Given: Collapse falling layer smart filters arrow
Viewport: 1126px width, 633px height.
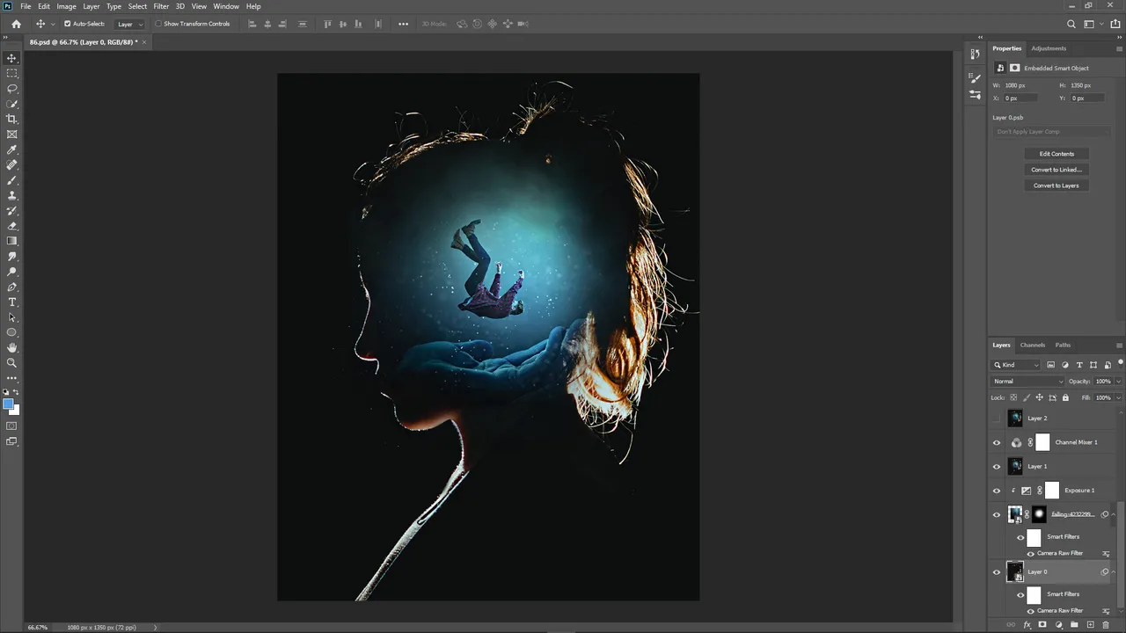Looking at the screenshot, I should (x=1115, y=515).
